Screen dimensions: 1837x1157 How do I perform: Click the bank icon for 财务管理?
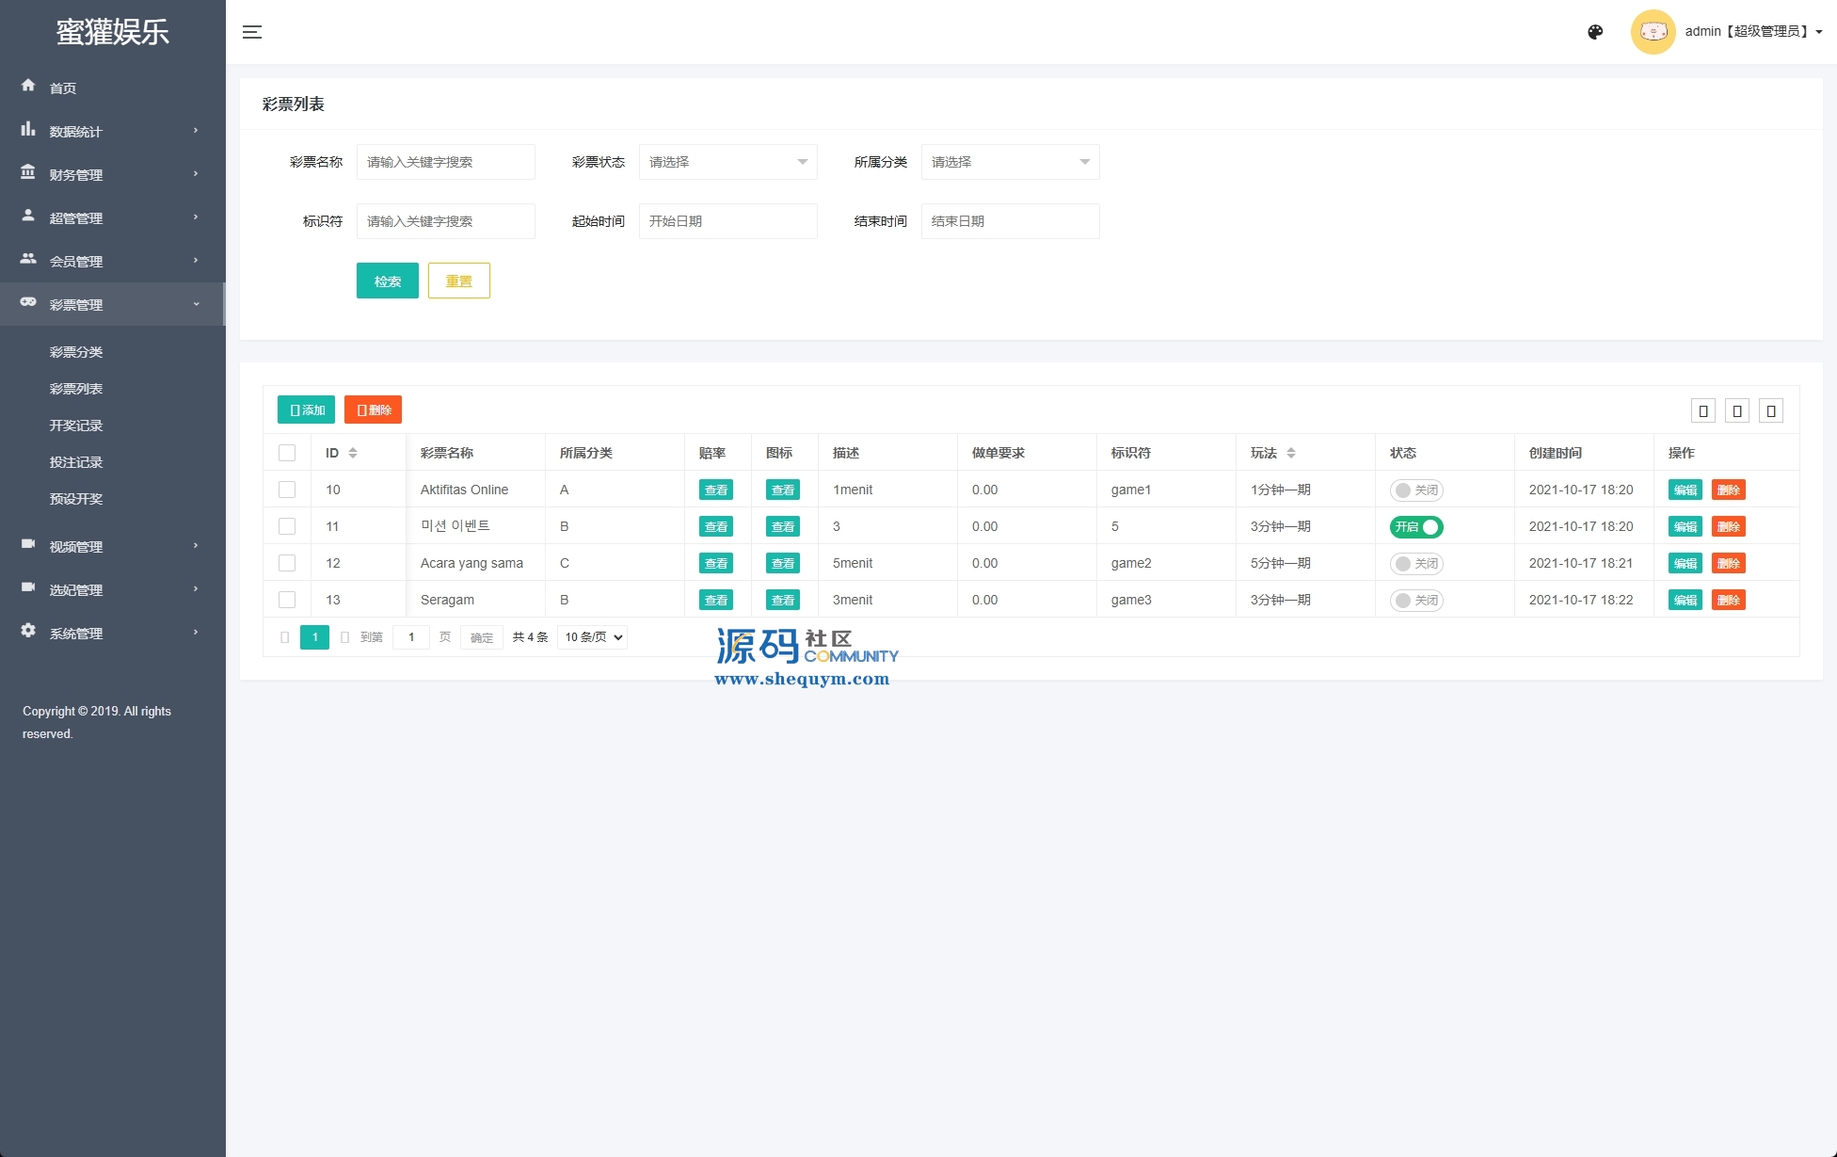(x=28, y=172)
